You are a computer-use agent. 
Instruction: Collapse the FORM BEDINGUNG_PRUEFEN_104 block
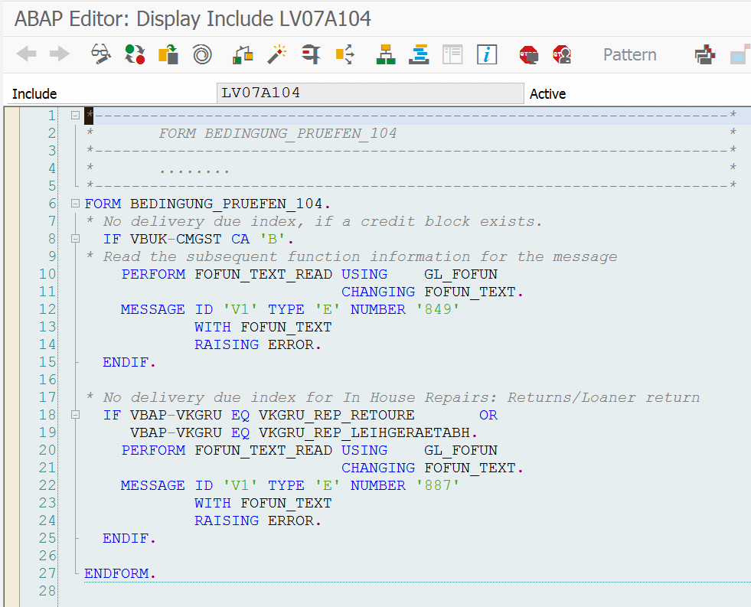[74, 203]
